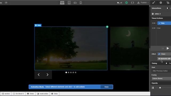Select the Slide element label

38,25
